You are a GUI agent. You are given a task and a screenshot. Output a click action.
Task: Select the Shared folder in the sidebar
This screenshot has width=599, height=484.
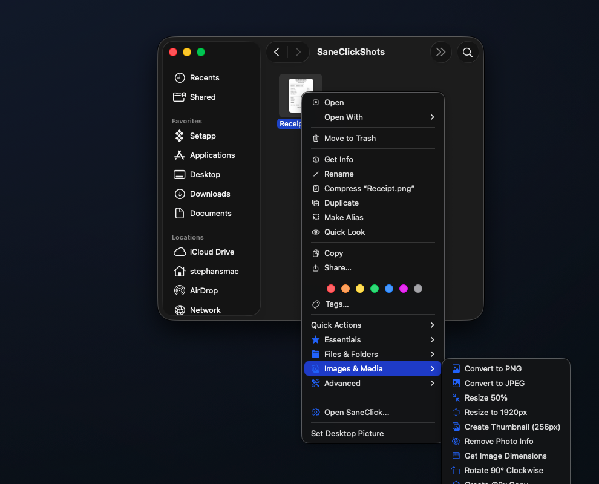click(x=212, y=97)
